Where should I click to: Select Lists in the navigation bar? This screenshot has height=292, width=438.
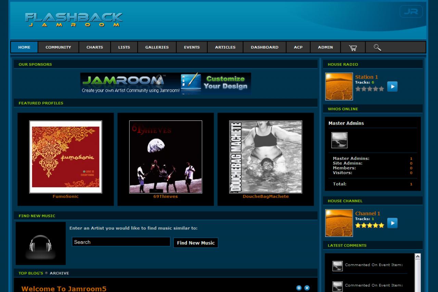(124, 47)
